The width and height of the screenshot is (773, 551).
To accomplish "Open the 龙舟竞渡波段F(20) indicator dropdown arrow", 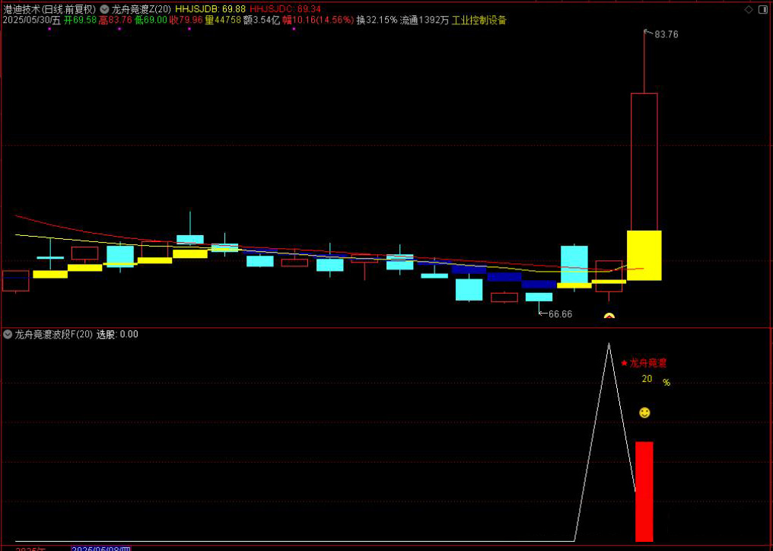I will (x=8, y=334).
